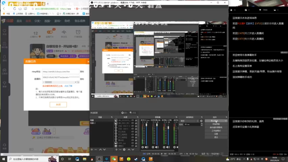Screen dimensions: 288x162
Task: Bookmark the page with the star icon
Action: tap(33, 9)
